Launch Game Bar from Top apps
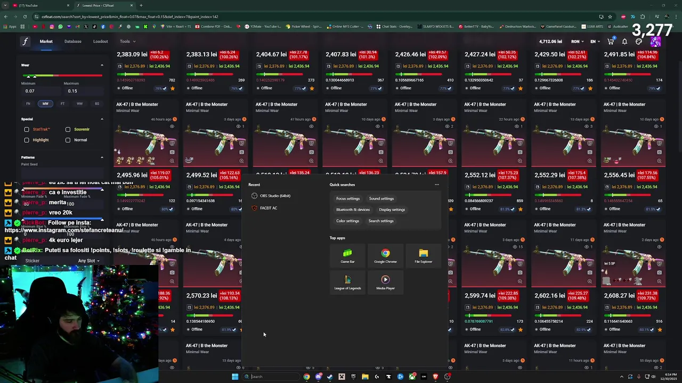682x383 pixels. [x=347, y=256]
